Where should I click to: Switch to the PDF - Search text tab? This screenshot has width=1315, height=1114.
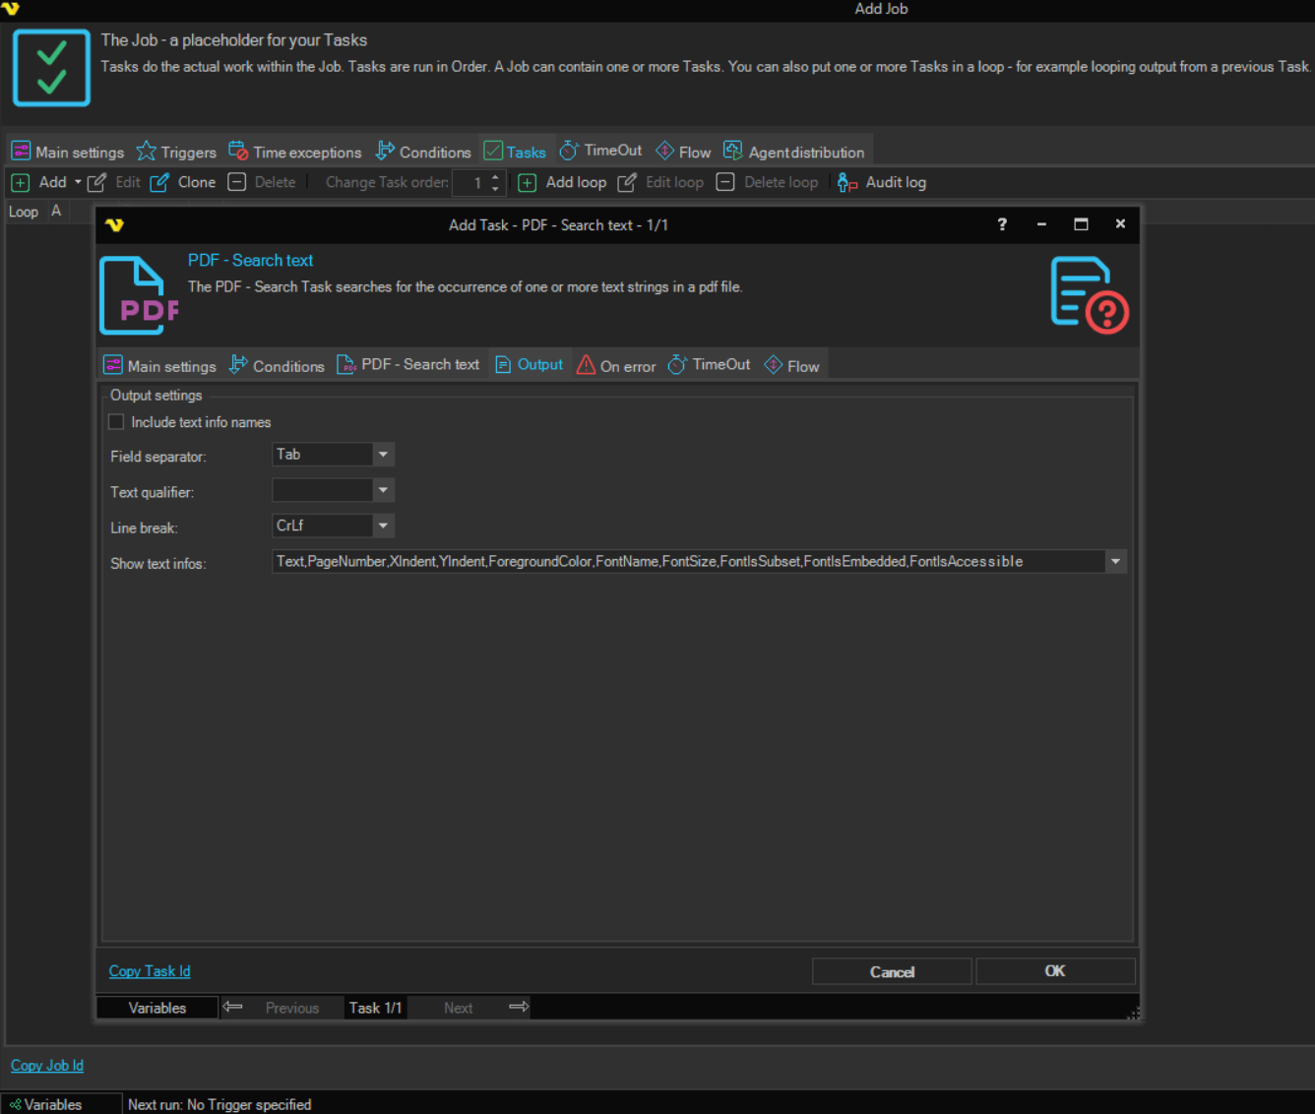coord(408,364)
